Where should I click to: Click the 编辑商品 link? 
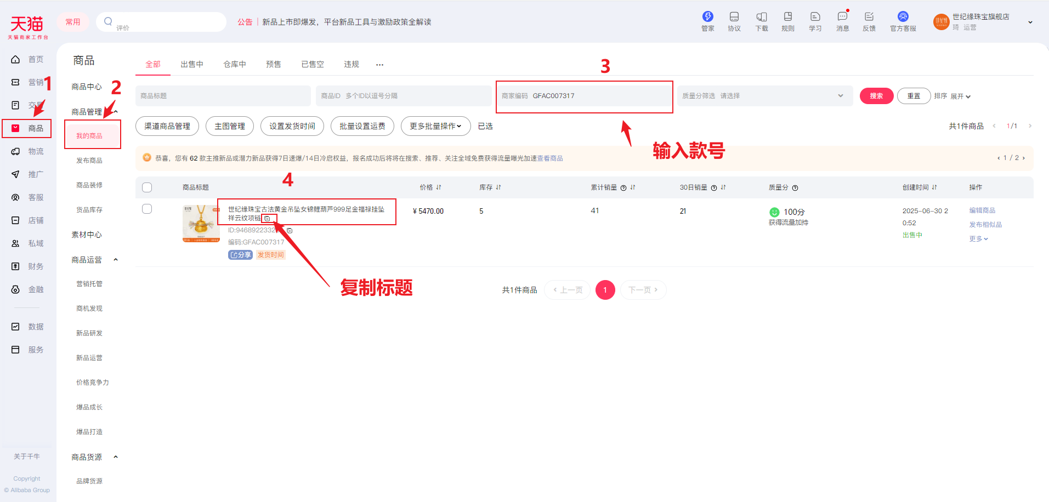[x=982, y=210]
